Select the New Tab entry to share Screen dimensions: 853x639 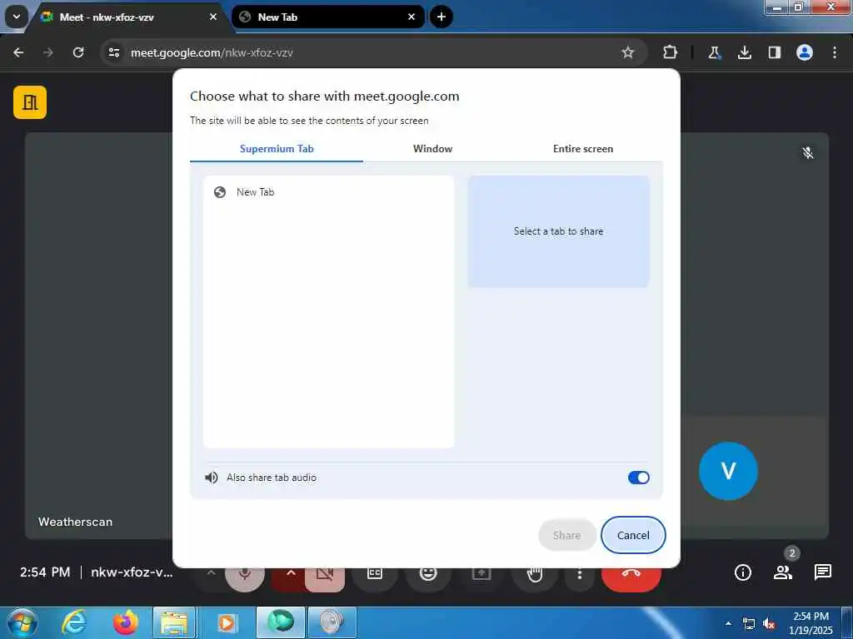pos(328,192)
